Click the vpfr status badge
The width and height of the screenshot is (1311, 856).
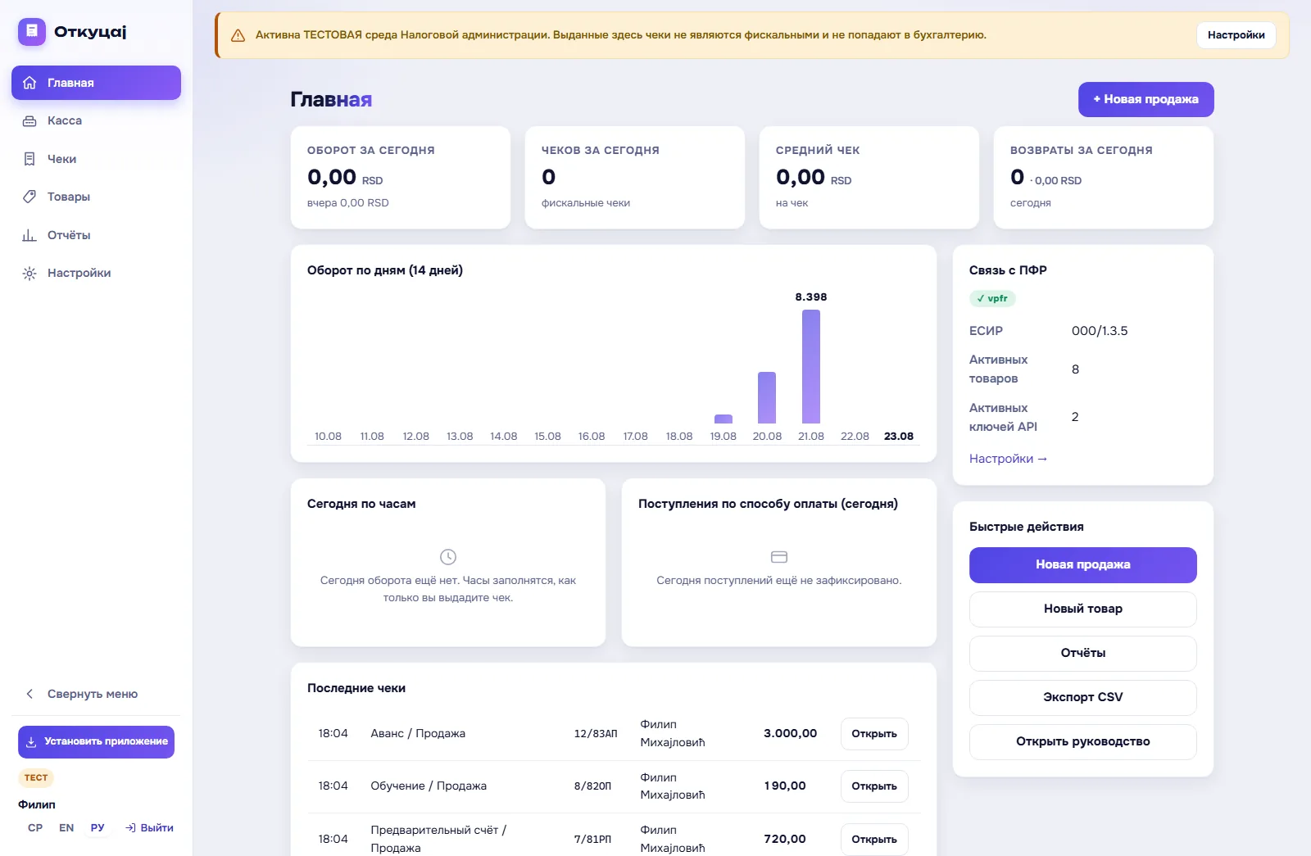[x=992, y=299]
